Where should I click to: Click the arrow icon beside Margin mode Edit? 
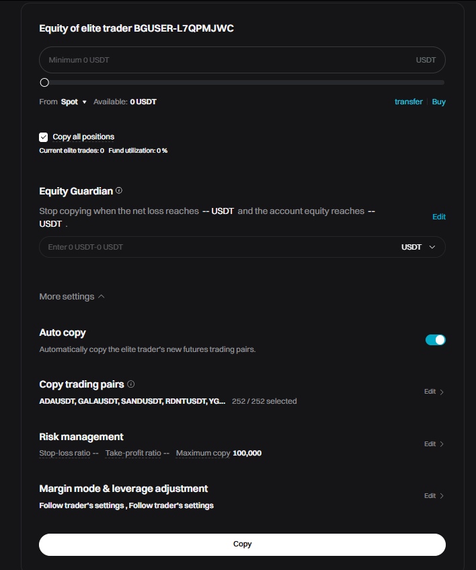442,495
